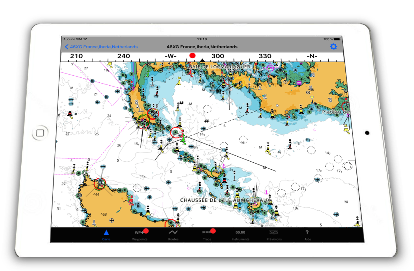Click the 24 depth sounding
The width and height of the screenshot is (414, 271).
109,115
